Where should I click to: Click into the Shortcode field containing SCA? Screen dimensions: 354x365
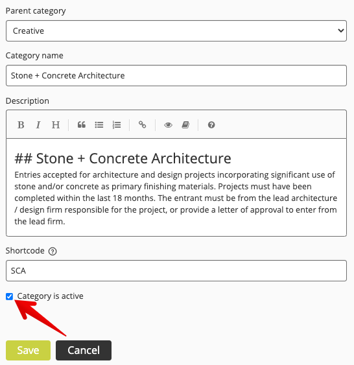click(176, 271)
